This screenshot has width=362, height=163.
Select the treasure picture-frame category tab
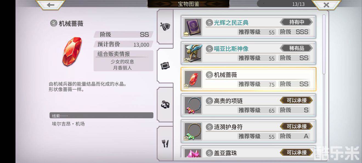pos(165,66)
